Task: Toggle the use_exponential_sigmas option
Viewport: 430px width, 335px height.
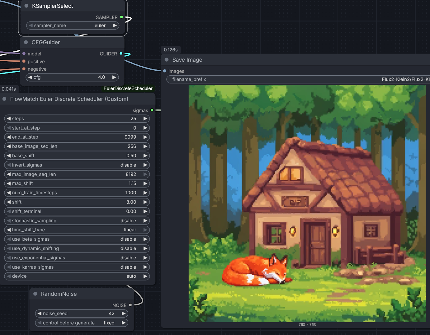Action: [77, 258]
